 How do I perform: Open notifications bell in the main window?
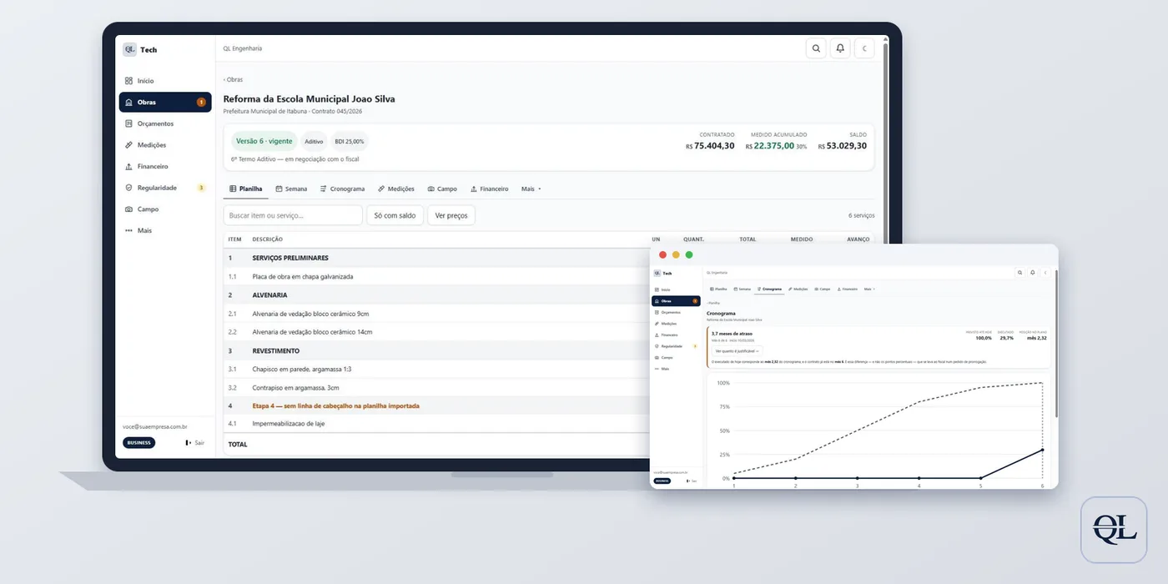pos(840,48)
